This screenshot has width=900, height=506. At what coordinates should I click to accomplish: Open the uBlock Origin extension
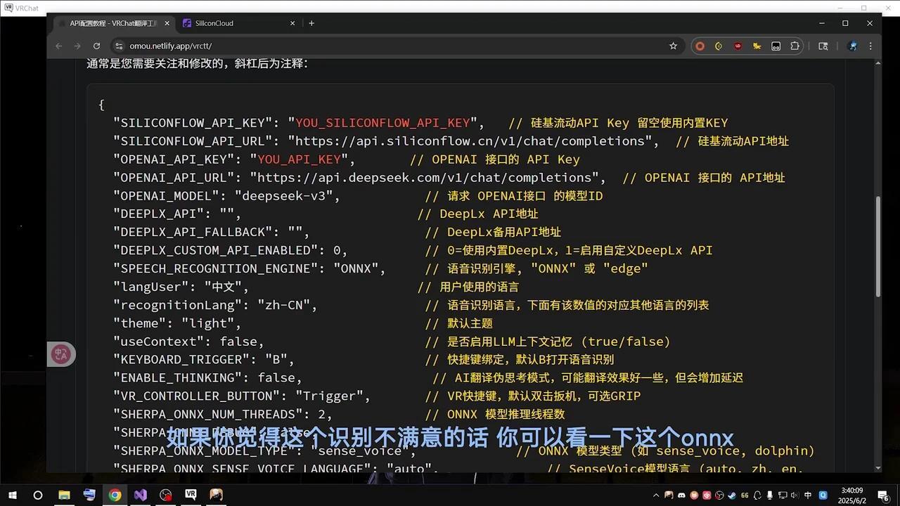(x=738, y=46)
